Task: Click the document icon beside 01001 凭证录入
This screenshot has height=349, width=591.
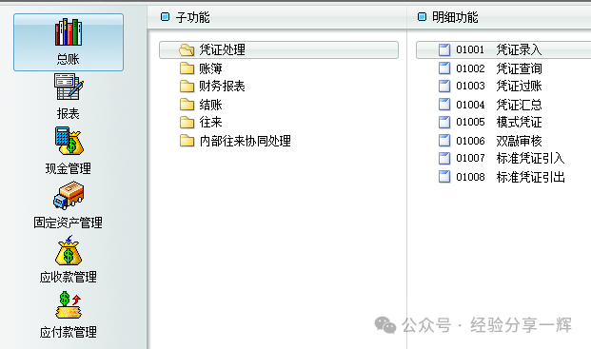Action: coord(444,49)
